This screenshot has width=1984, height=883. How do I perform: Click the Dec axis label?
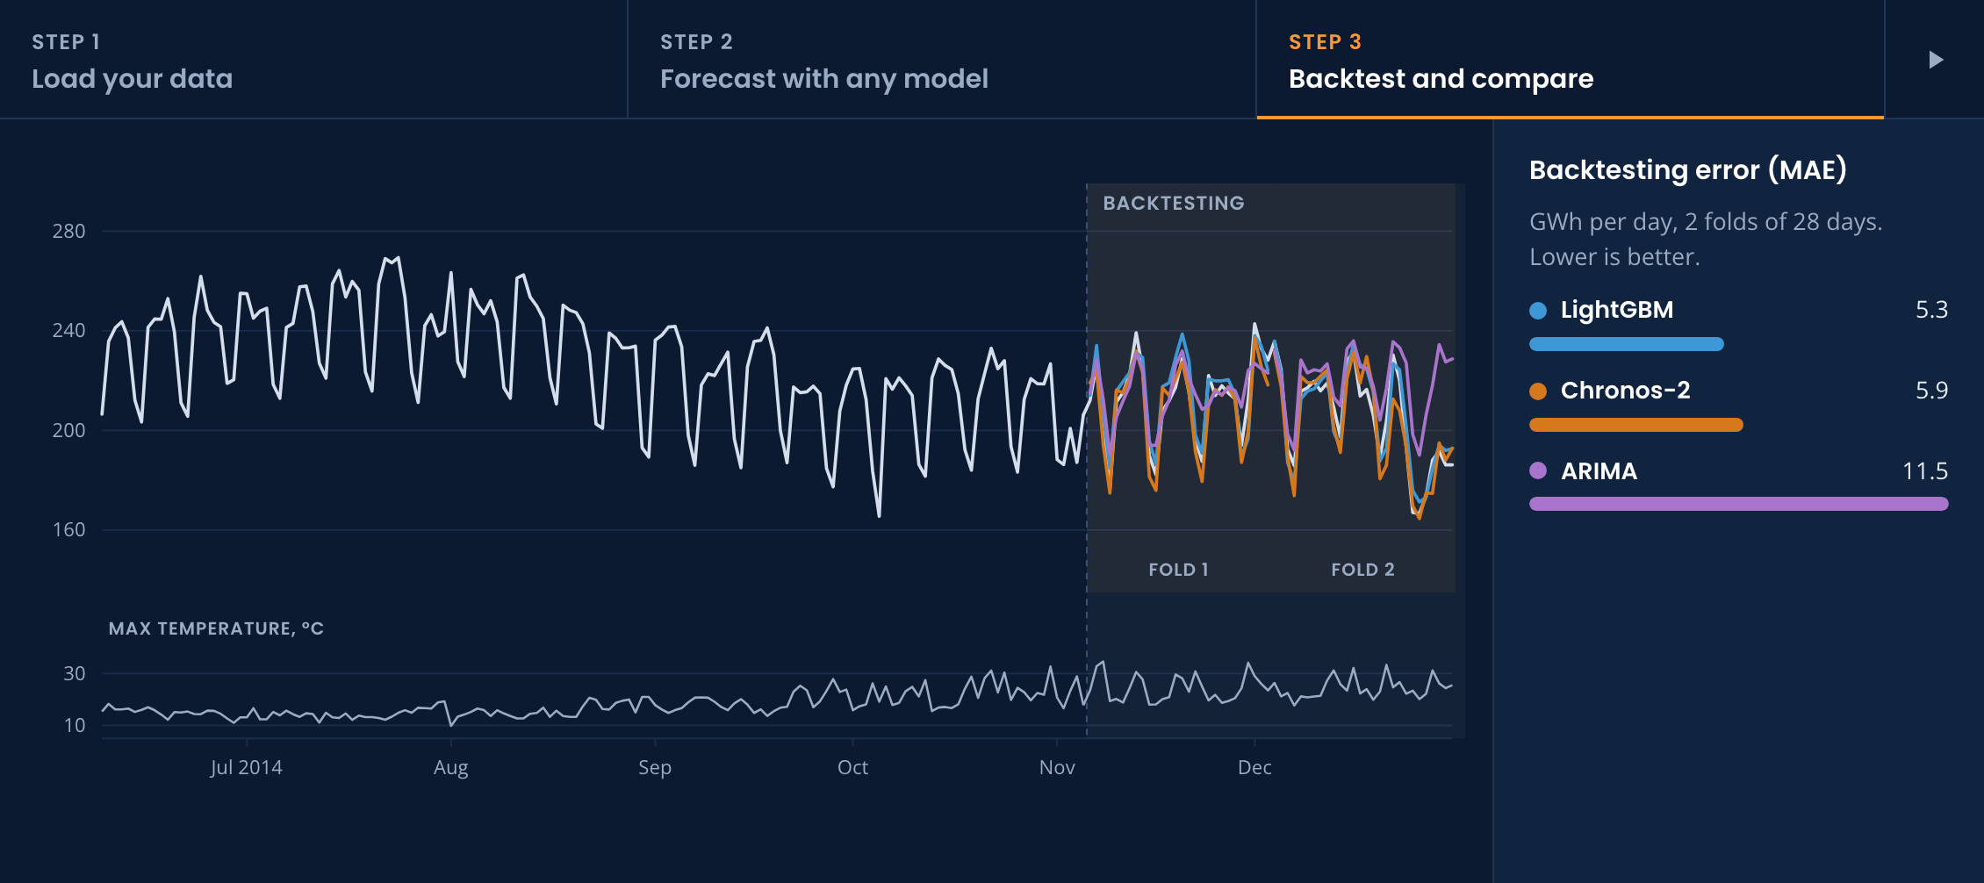[x=1254, y=767]
